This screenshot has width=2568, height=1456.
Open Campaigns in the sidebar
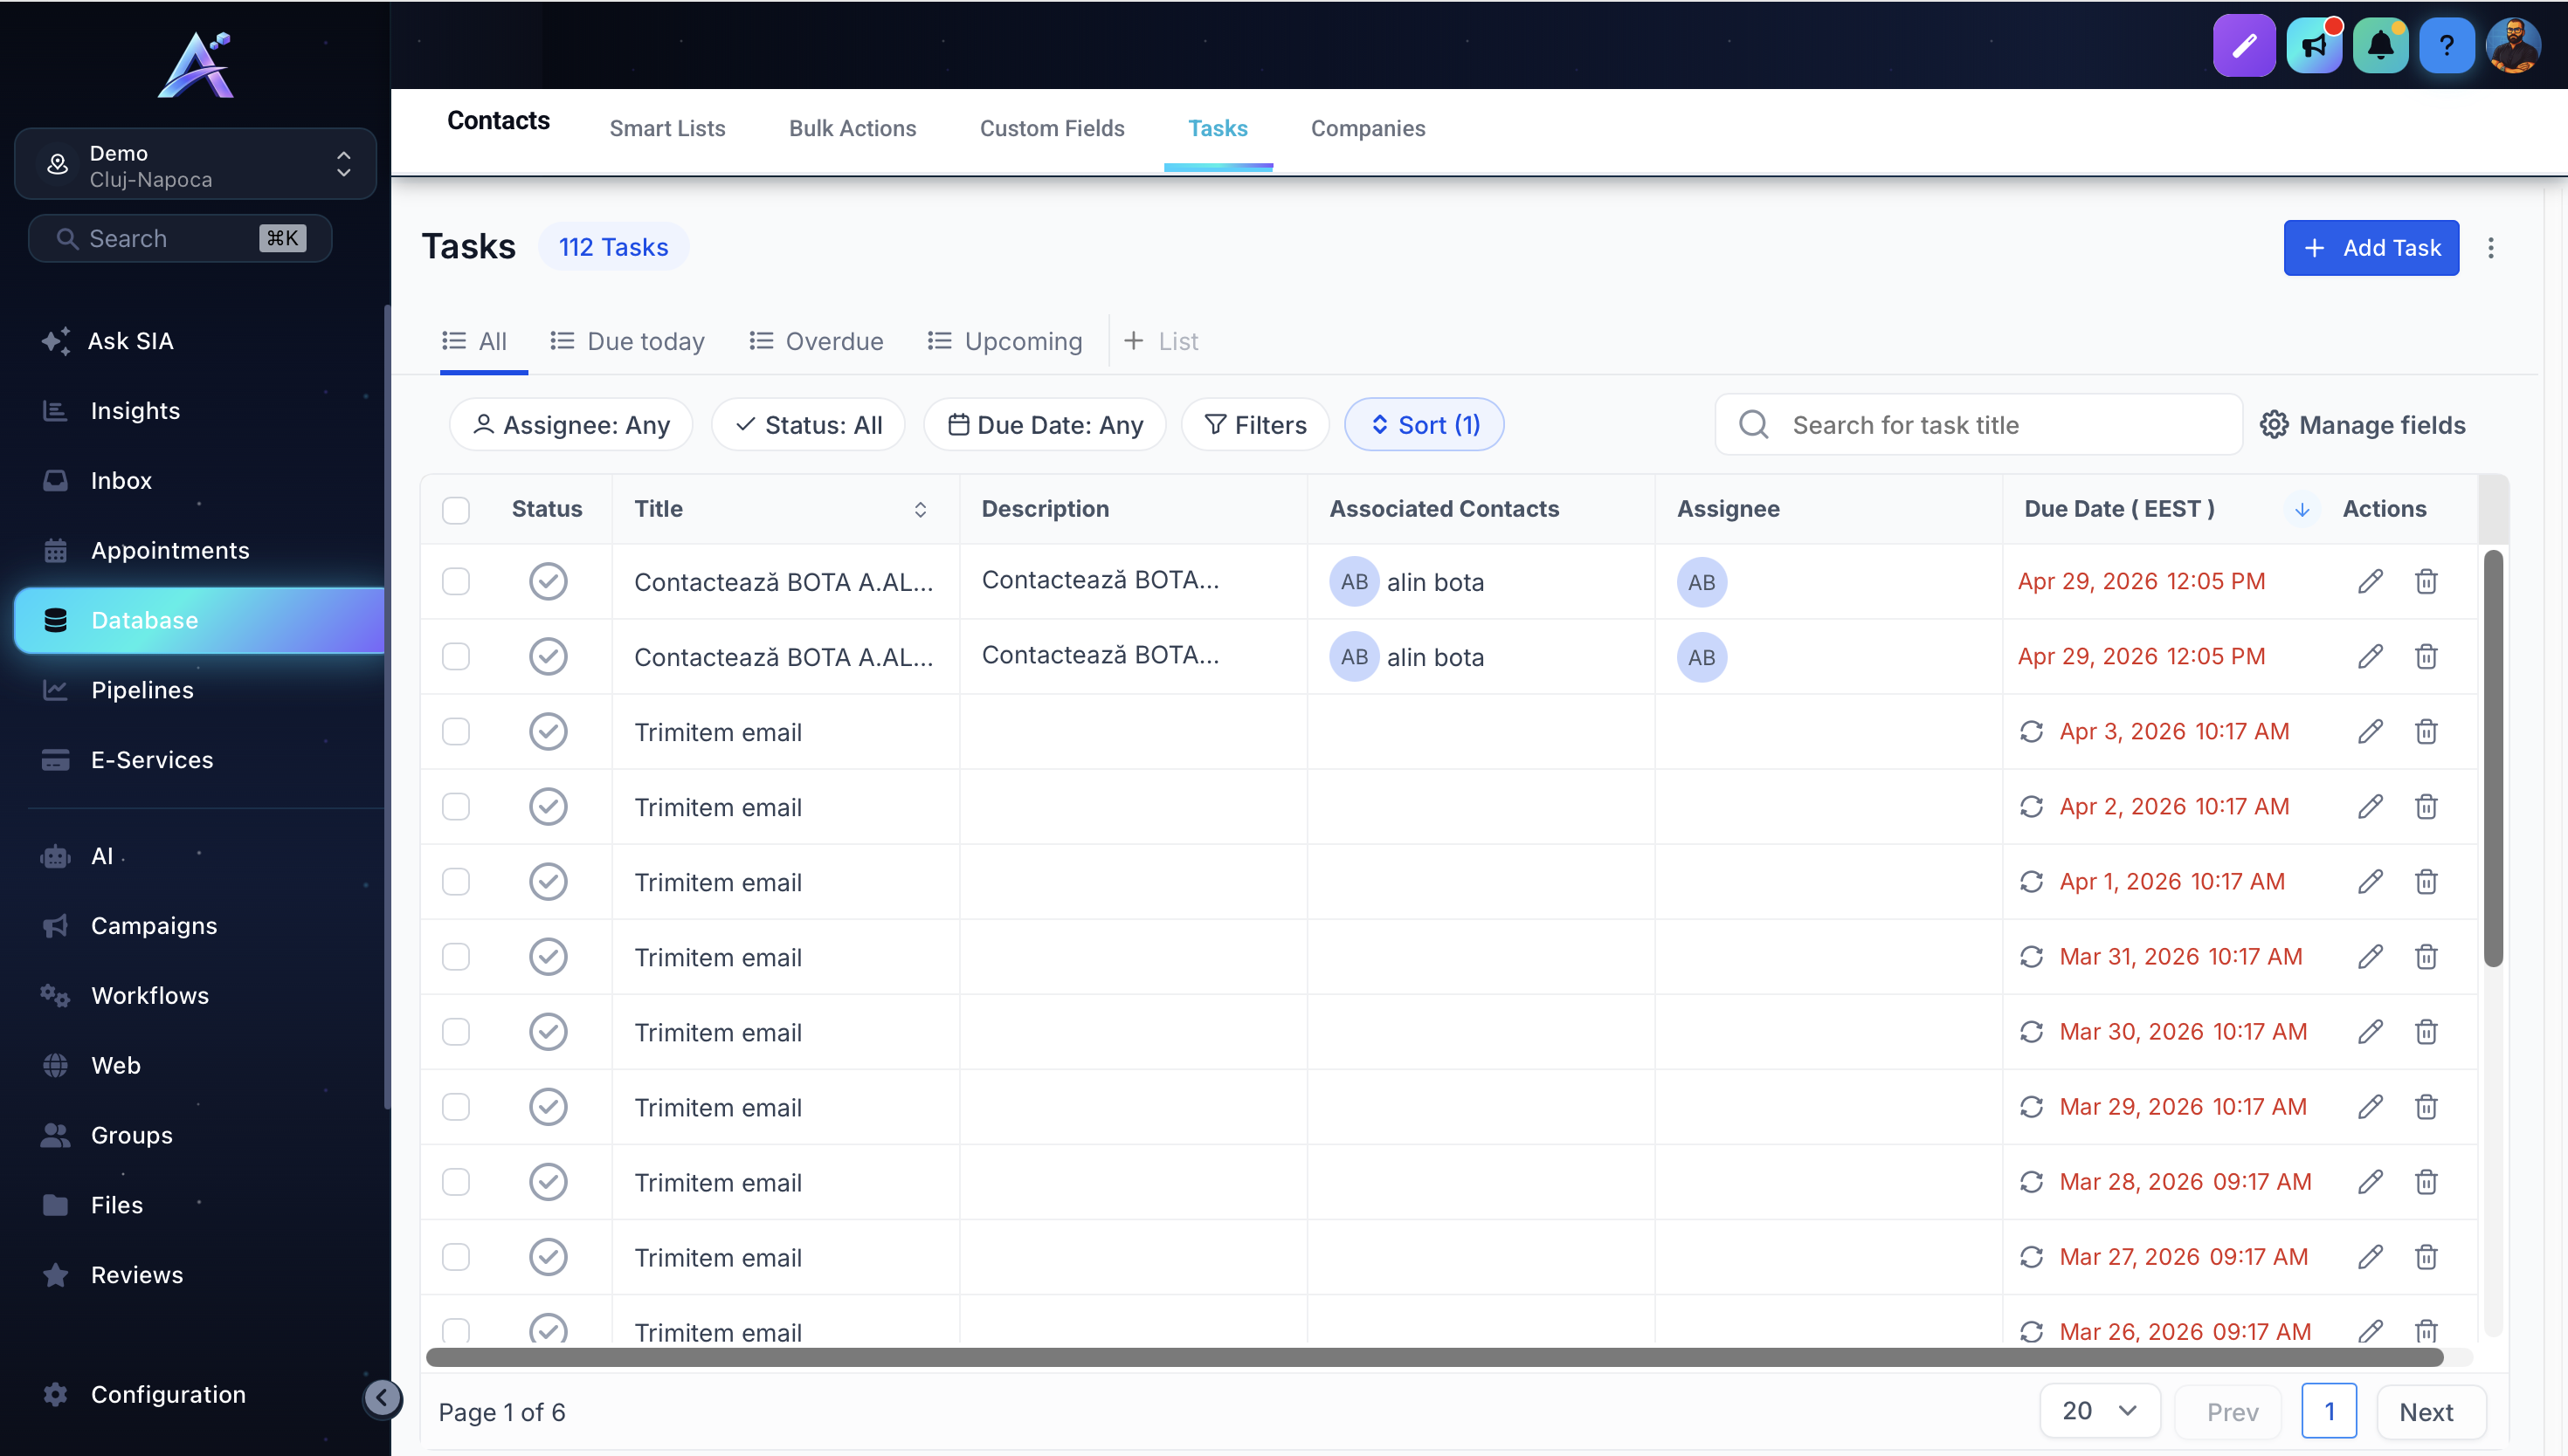[x=154, y=926]
